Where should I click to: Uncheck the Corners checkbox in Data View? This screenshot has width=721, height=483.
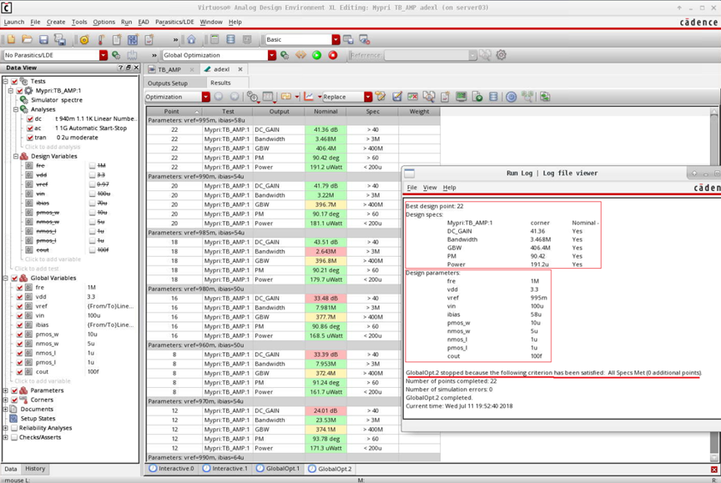tap(15, 400)
